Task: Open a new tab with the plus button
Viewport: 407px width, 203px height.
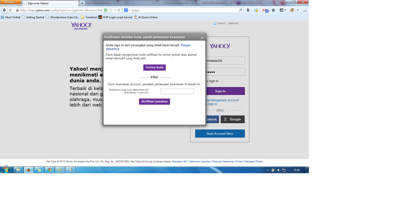Action: point(82,3)
